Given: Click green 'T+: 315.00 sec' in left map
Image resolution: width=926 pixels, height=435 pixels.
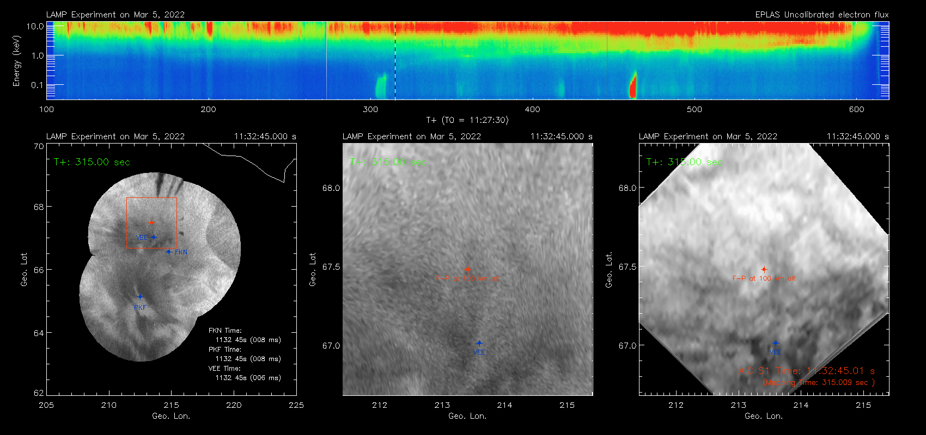Looking at the screenshot, I should point(92,162).
